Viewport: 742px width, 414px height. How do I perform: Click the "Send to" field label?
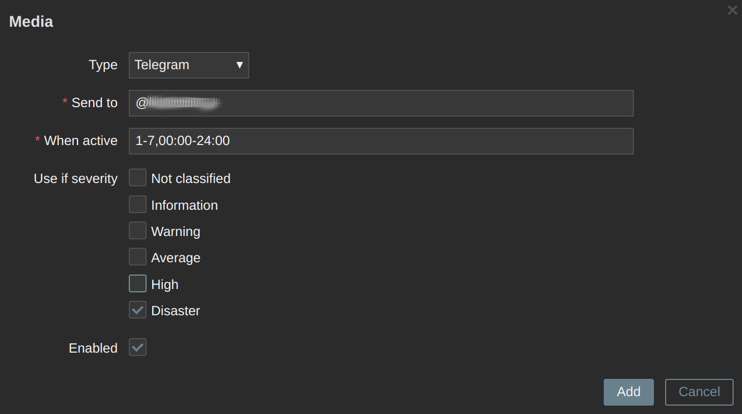click(94, 103)
